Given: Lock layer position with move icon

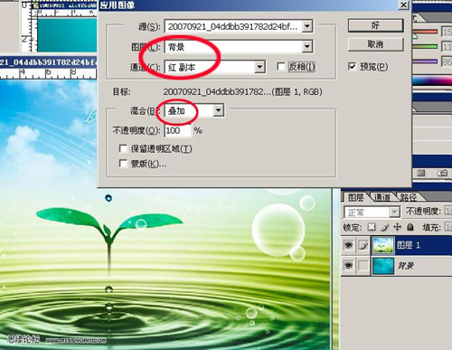Looking at the screenshot, I should (398, 227).
